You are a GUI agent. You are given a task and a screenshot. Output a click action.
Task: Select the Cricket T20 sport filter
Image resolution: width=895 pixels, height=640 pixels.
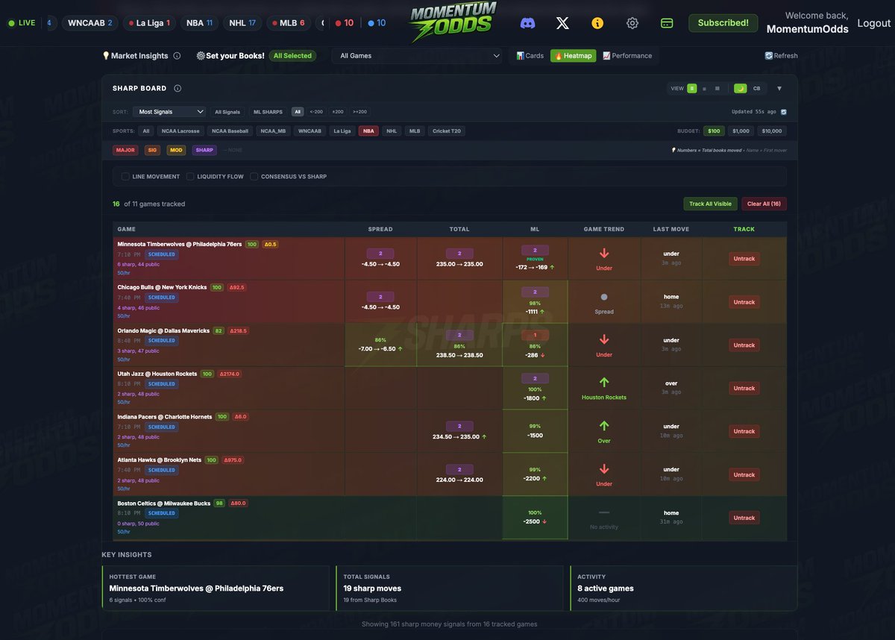click(447, 131)
